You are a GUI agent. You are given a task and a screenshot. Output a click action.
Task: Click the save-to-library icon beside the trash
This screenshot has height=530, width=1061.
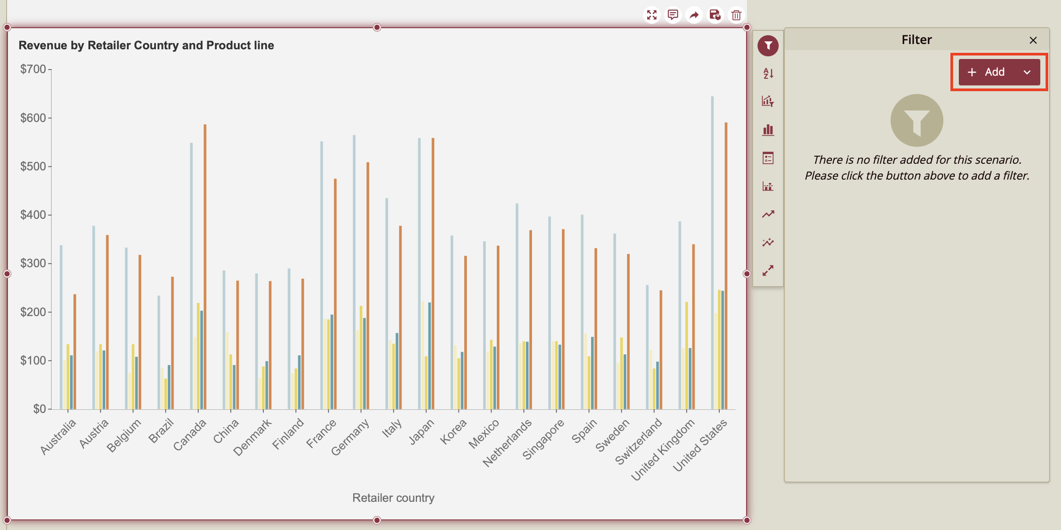pos(715,15)
